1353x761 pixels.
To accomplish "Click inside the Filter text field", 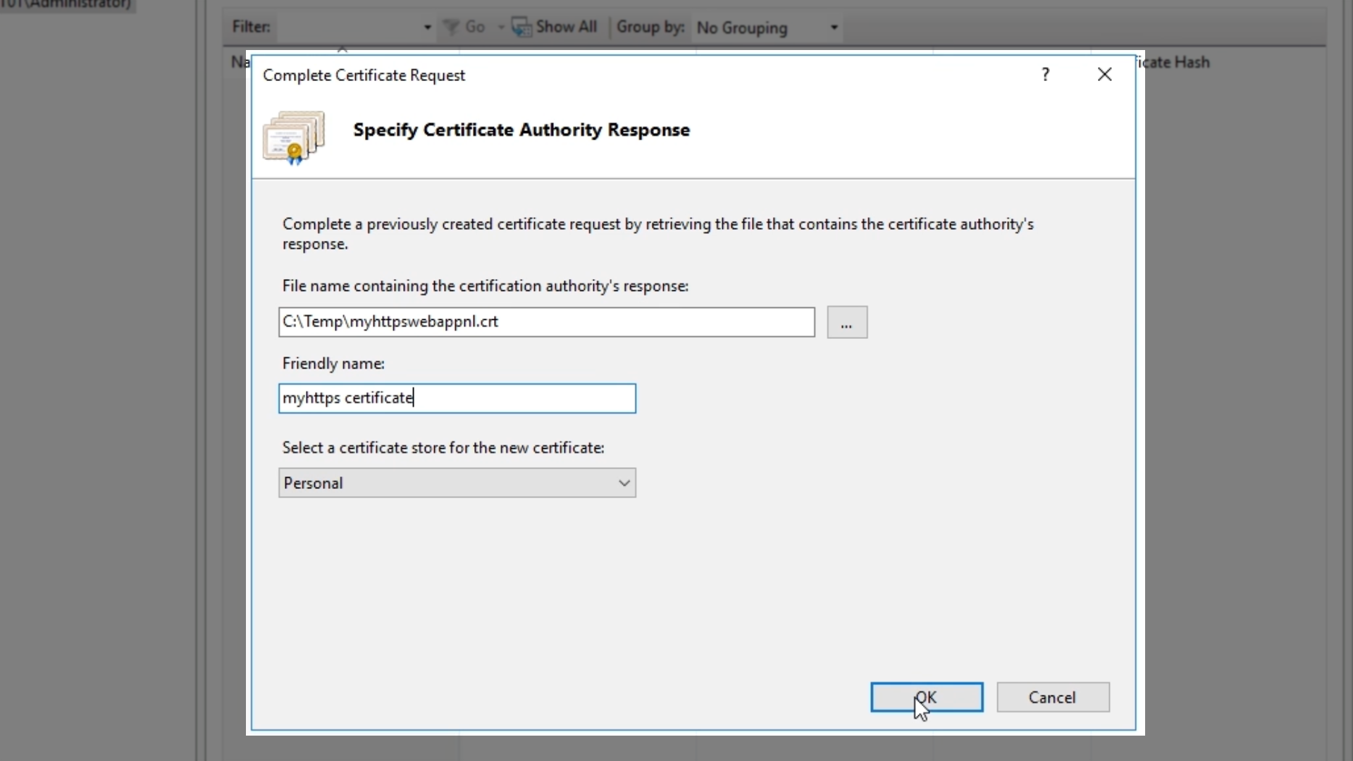I will [x=349, y=27].
